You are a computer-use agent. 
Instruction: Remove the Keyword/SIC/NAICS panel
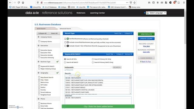128,54
